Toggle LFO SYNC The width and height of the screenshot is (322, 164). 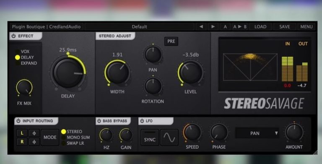click(x=150, y=137)
